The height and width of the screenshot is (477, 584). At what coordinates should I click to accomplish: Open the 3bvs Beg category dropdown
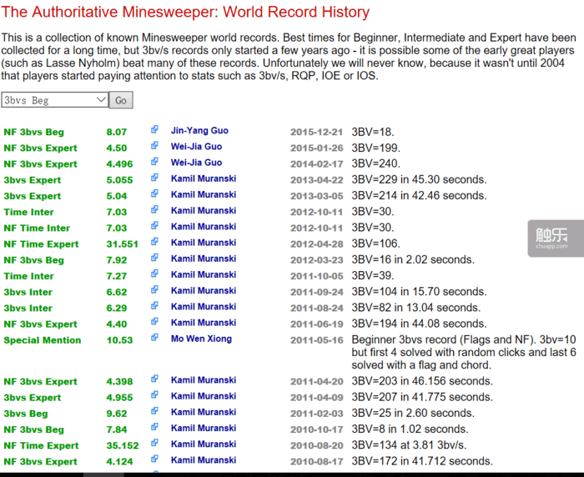click(x=55, y=100)
